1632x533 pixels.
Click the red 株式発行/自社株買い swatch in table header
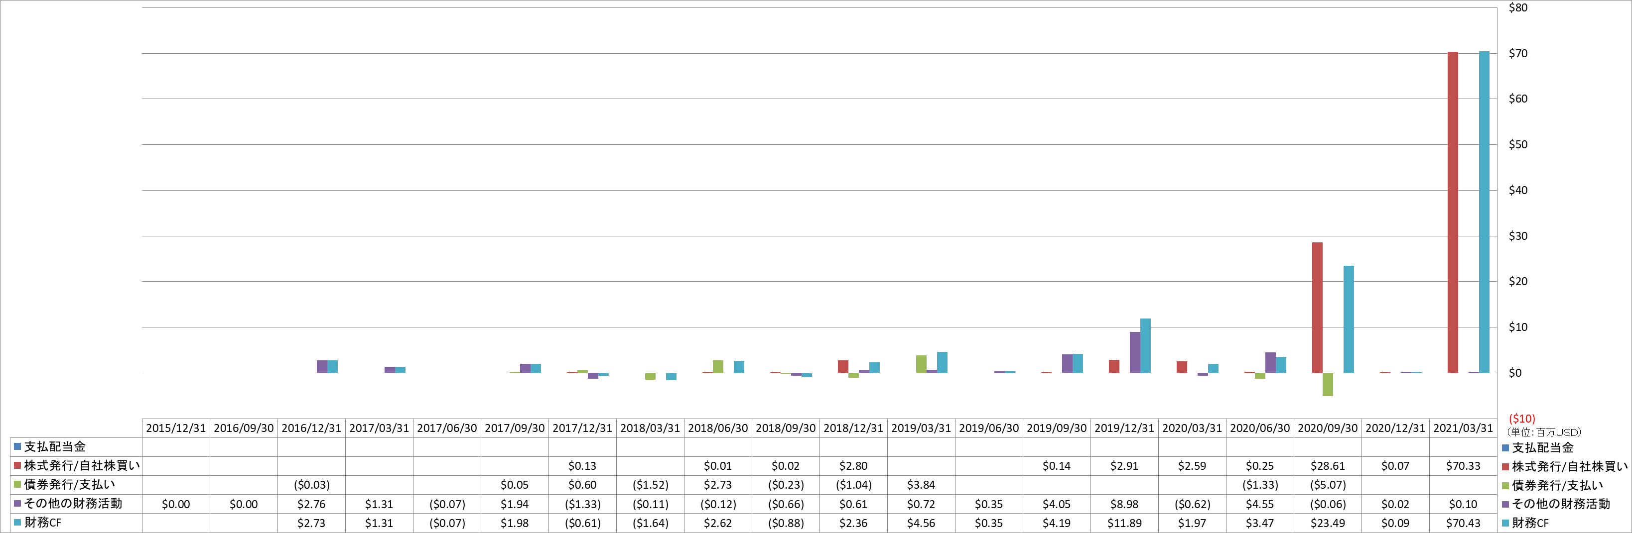[18, 466]
